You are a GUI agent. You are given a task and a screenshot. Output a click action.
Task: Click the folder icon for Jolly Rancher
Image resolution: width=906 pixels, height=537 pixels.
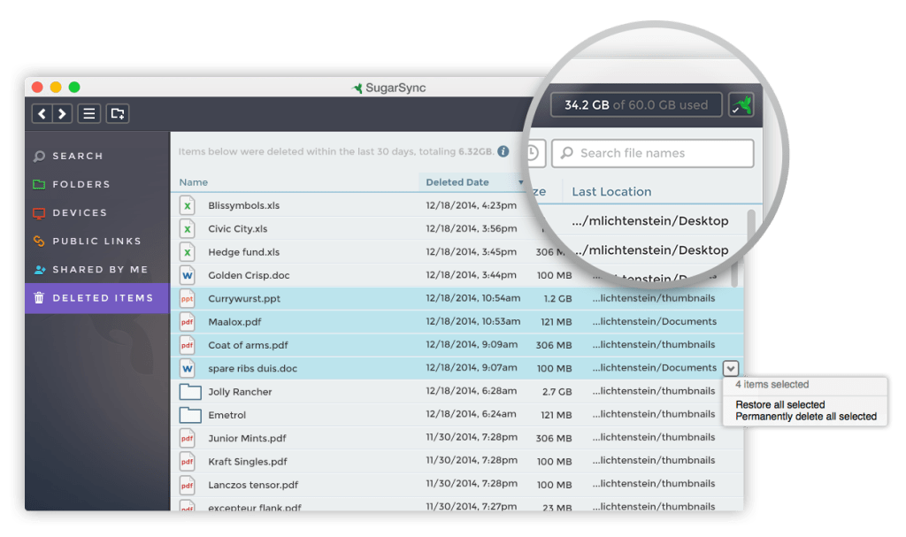pos(190,392)
